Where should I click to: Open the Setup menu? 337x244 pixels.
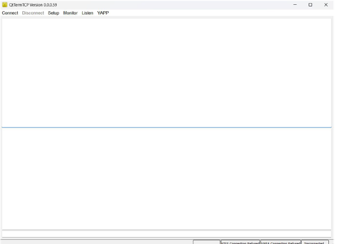[53, 13]
